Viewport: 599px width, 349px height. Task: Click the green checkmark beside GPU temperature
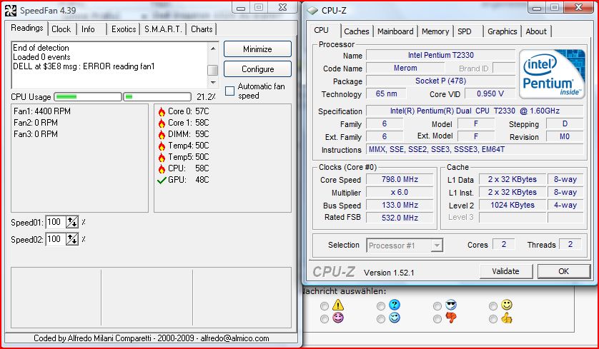point(162,180)
